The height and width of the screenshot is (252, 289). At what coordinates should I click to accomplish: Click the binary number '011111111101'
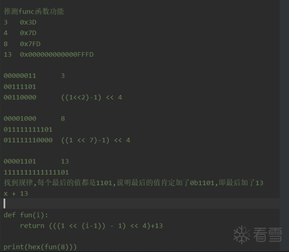(x=28, y=130)
